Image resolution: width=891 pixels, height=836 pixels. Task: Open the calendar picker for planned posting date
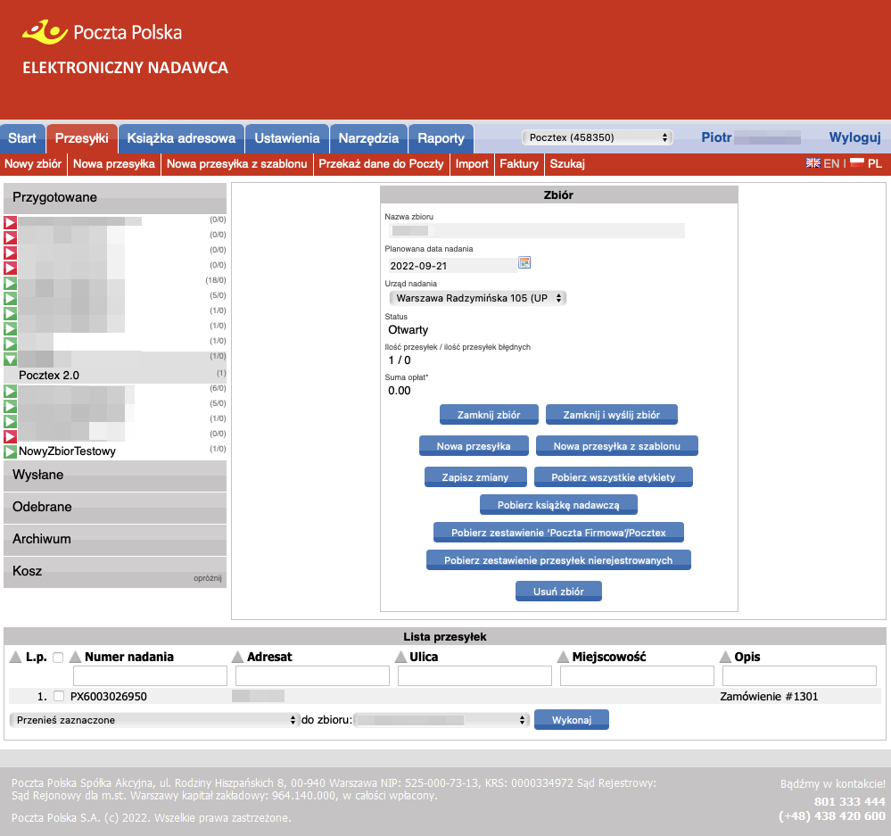click(x=524, y=262)
